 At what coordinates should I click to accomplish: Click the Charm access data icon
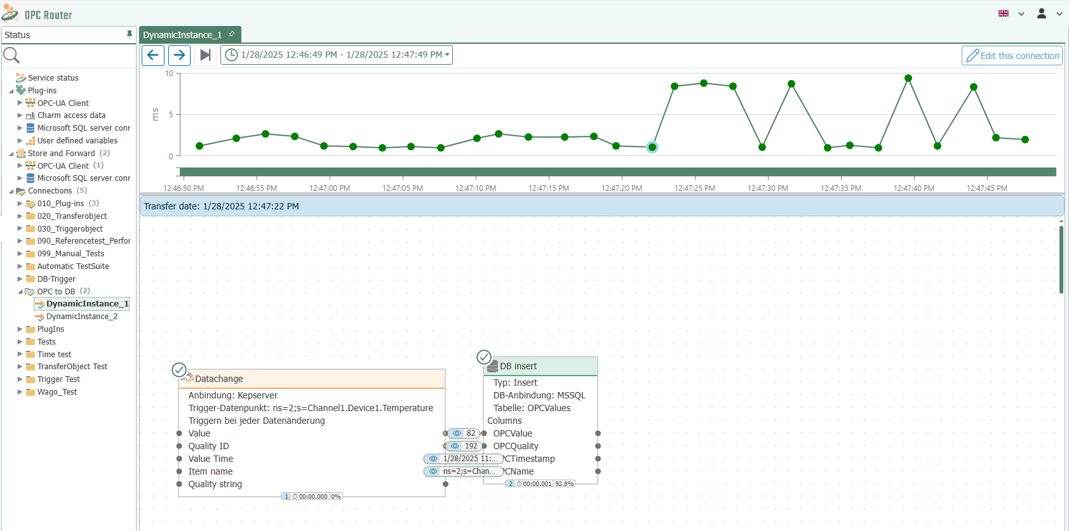pyautogui.click(x=30, y=115)
